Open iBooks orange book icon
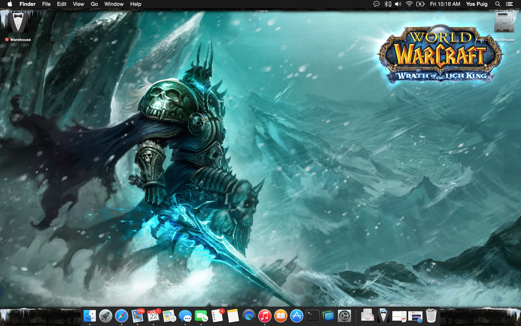521x326 pixels. pos(281,316)
